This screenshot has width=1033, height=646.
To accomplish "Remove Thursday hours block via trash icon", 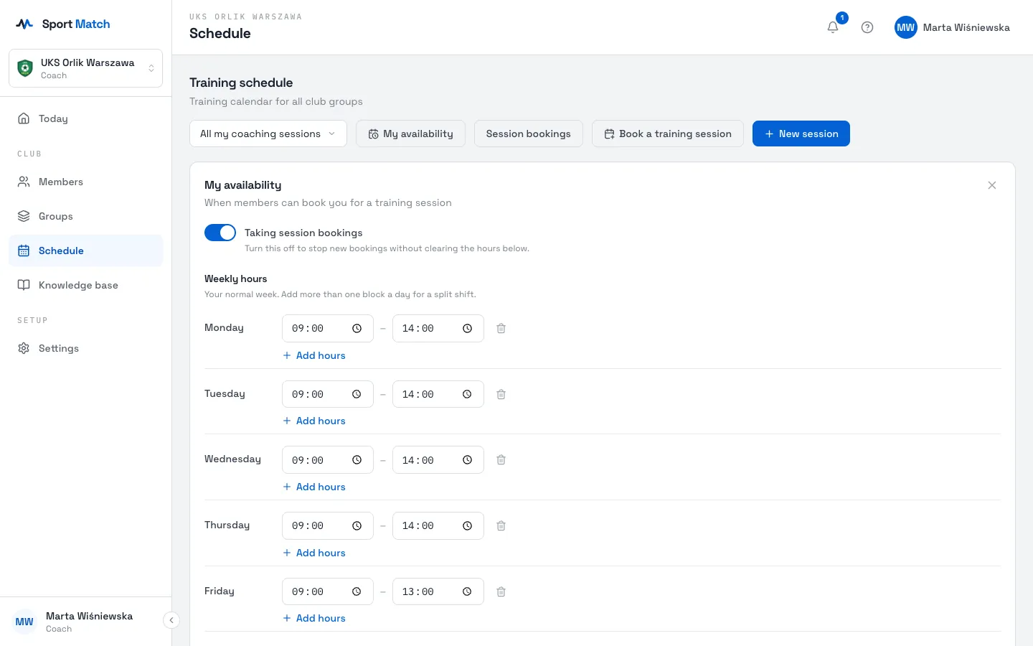I will (x=501, y=526).
